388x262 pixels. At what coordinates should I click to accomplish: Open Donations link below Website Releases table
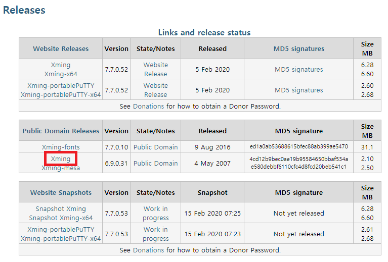click(148, 107)
